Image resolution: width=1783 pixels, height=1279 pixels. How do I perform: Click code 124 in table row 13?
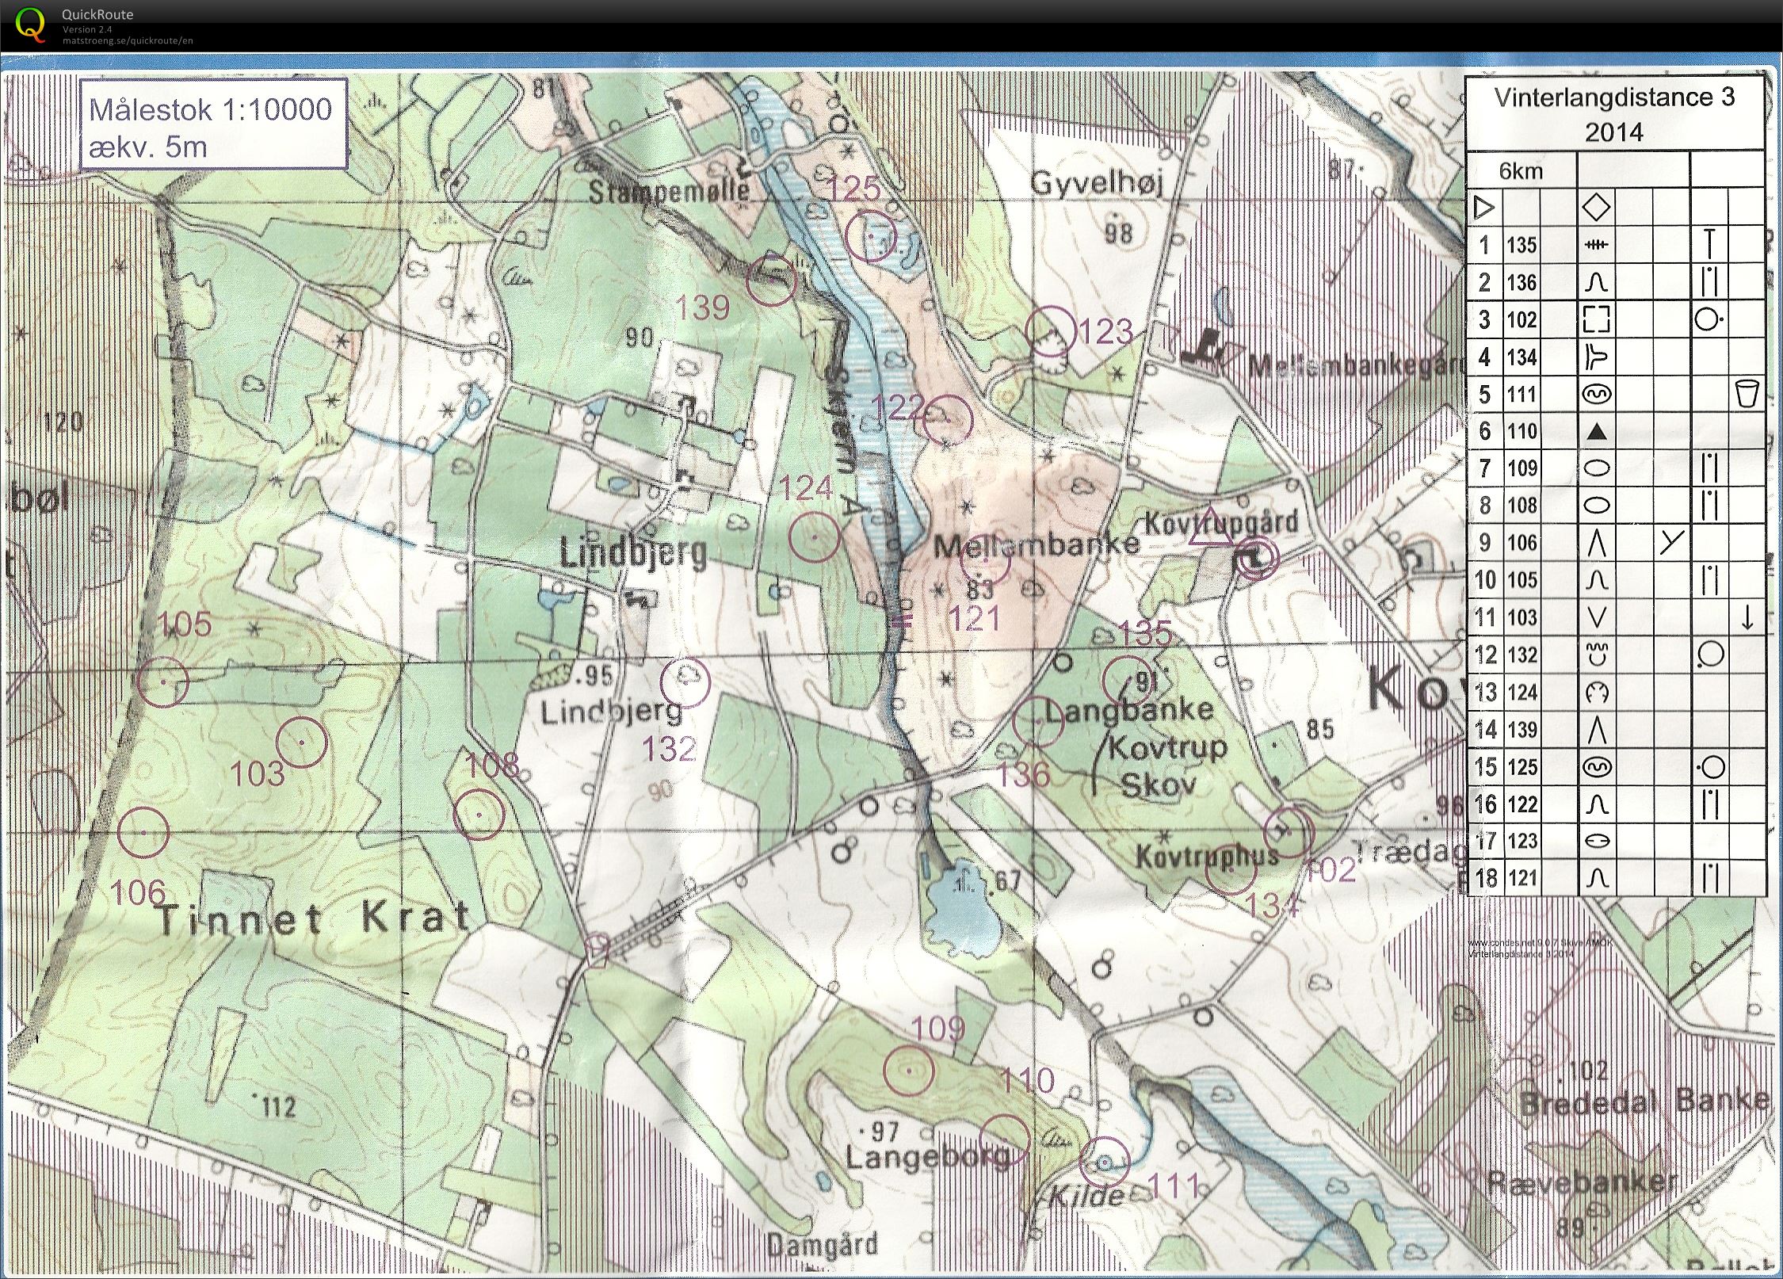(x=1521, y=693)
